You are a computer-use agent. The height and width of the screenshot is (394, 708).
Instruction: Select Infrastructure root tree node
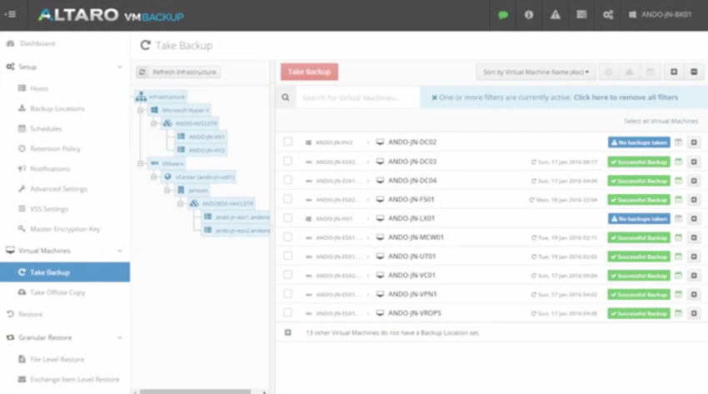[x=160, y=97]
